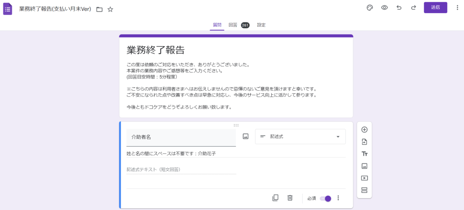Click the 介助者名 question title field
464x210 pixels.
181,137
